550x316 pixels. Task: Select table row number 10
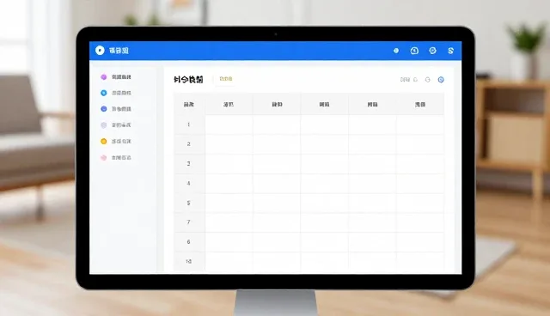189,261
